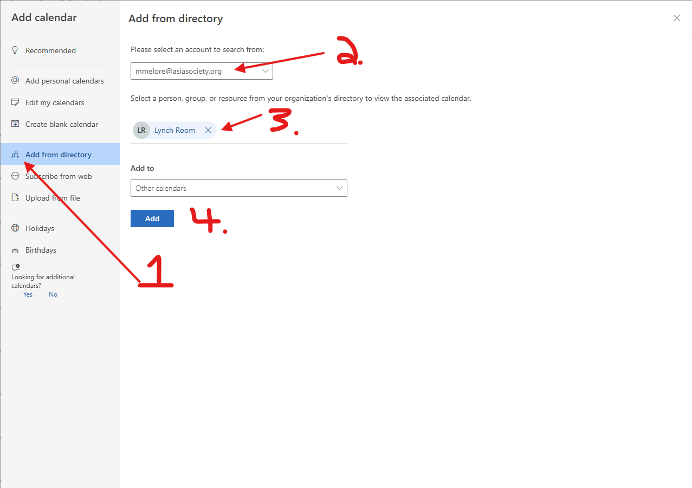
Task: Click the Recommended lightbulb icon
Action: (x=15, y=50)
